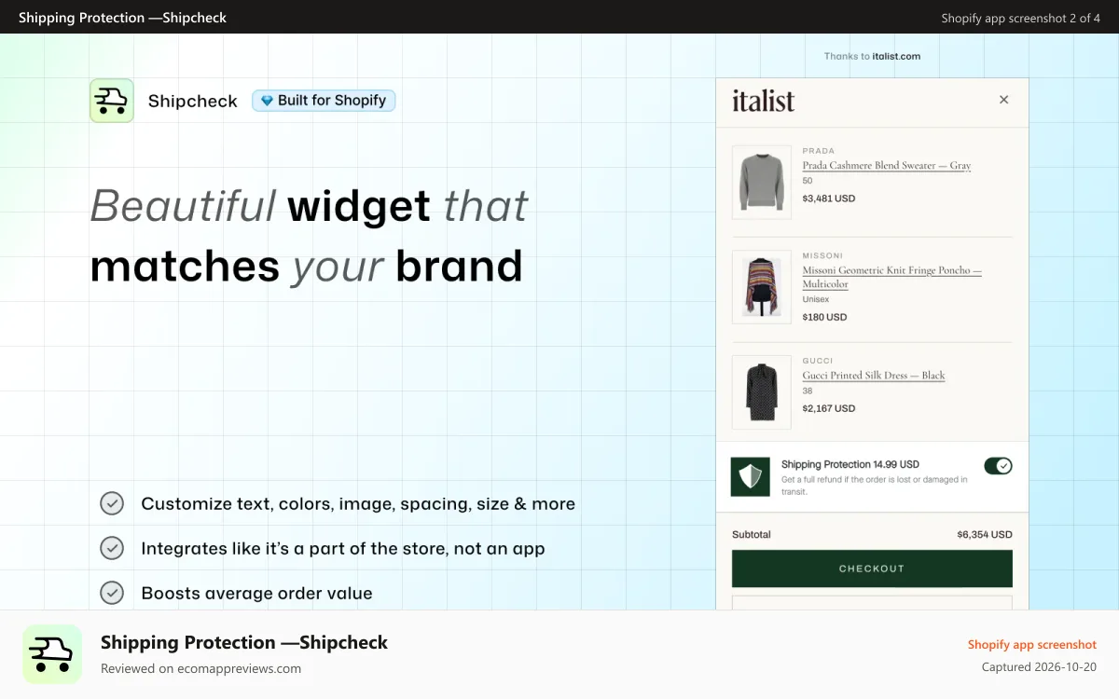
Task: Open Prada Cashmere Blend Sweater link
Action: [886, 166]
